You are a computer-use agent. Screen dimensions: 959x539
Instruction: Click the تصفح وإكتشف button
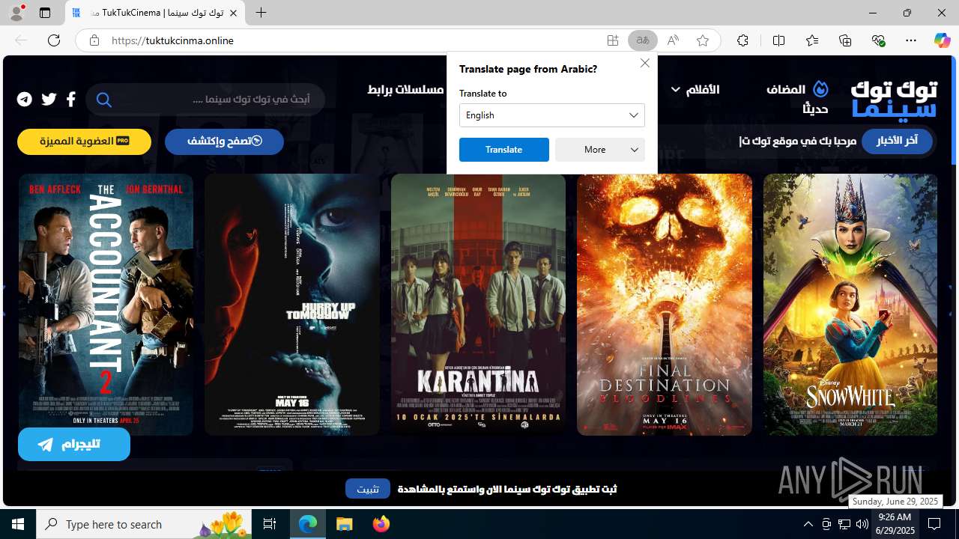click(x=224, y=141)
